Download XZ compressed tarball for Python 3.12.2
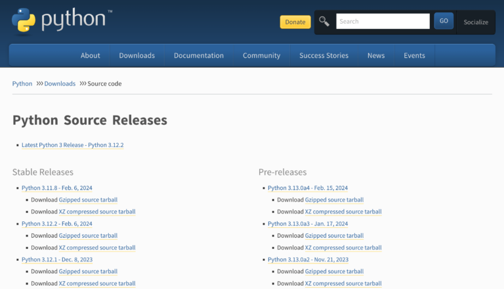The image size is (504, 289). (97, 248)
